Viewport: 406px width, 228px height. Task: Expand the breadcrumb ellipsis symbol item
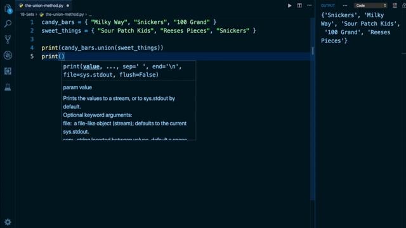90,15
